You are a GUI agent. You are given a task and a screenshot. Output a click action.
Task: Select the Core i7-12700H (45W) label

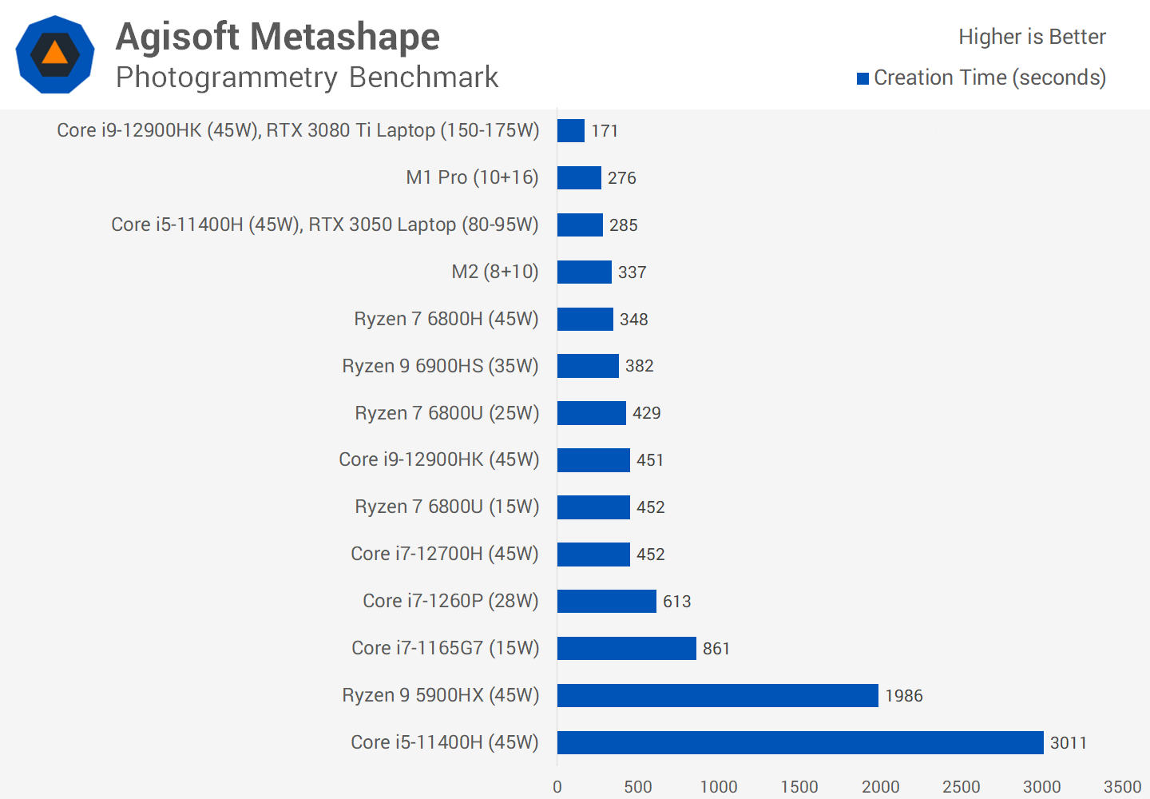(x=445, y=554)
